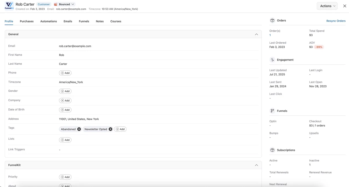Viewport: 349px width, 187px height.
Task: Click the Rob Carter contact name
Action: [x=25, y=4]
